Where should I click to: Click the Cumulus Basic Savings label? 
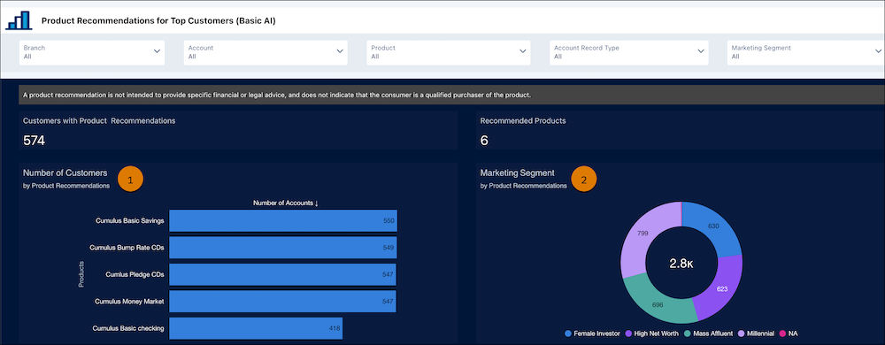130,221
